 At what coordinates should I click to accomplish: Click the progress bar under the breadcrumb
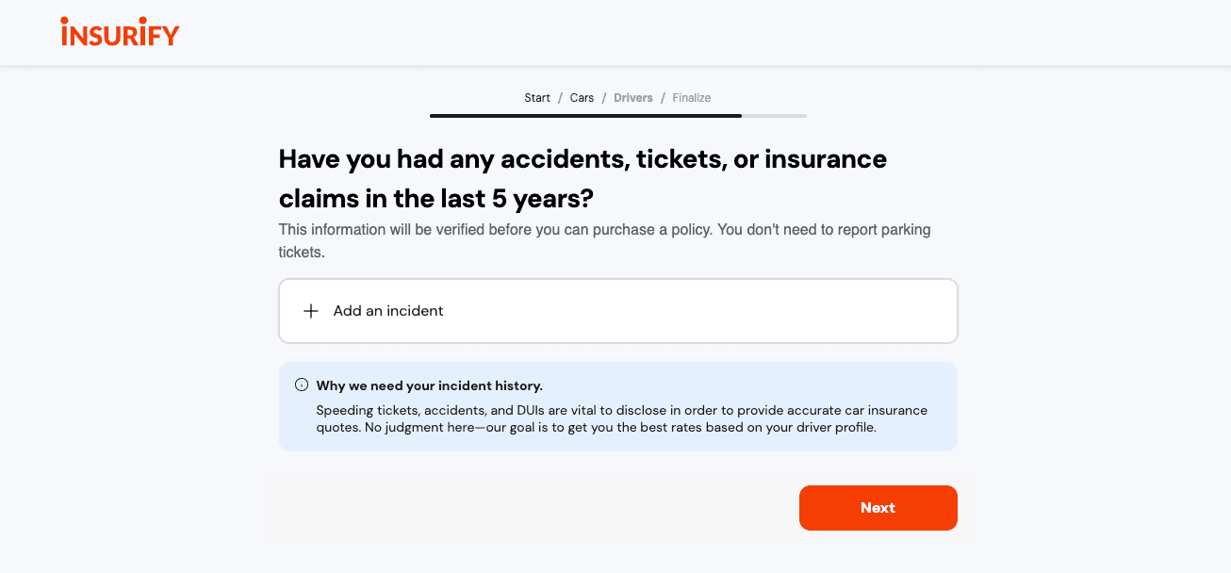(617, 115)
